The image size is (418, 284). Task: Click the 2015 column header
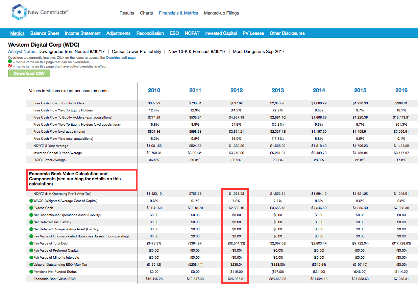pos(360,91)
